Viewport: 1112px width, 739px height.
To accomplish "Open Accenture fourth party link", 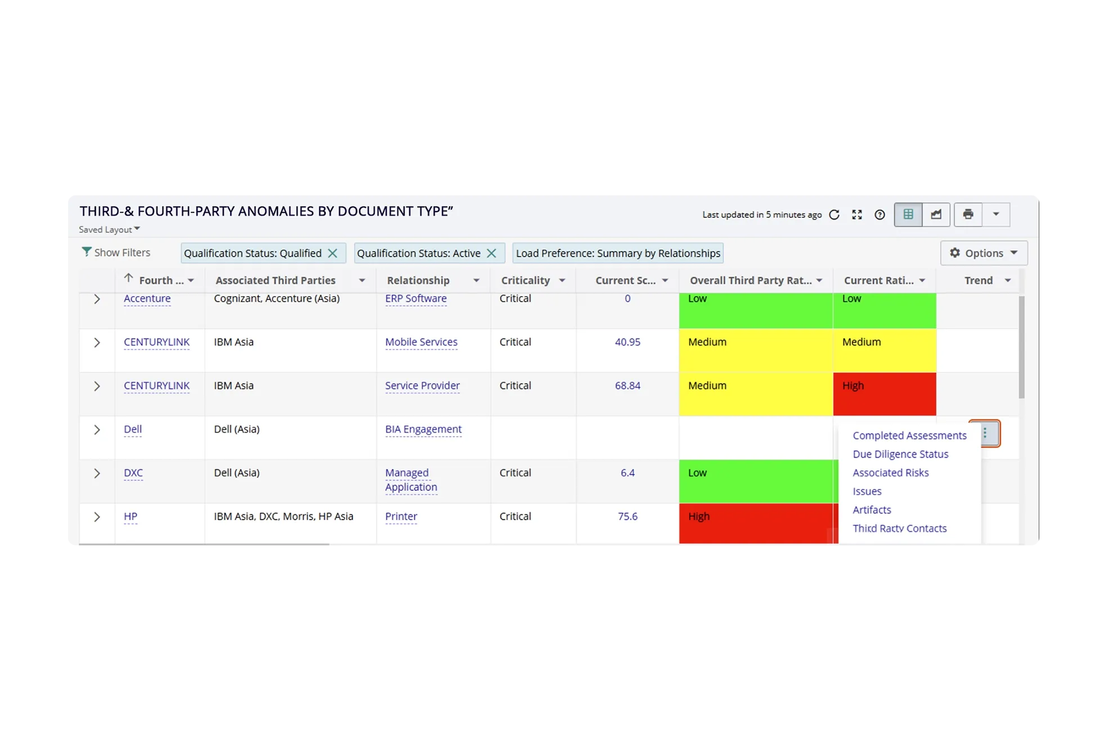I will pos(147,298).
